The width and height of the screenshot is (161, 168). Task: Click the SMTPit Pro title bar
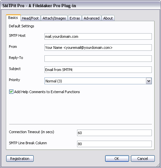point(80,6)
